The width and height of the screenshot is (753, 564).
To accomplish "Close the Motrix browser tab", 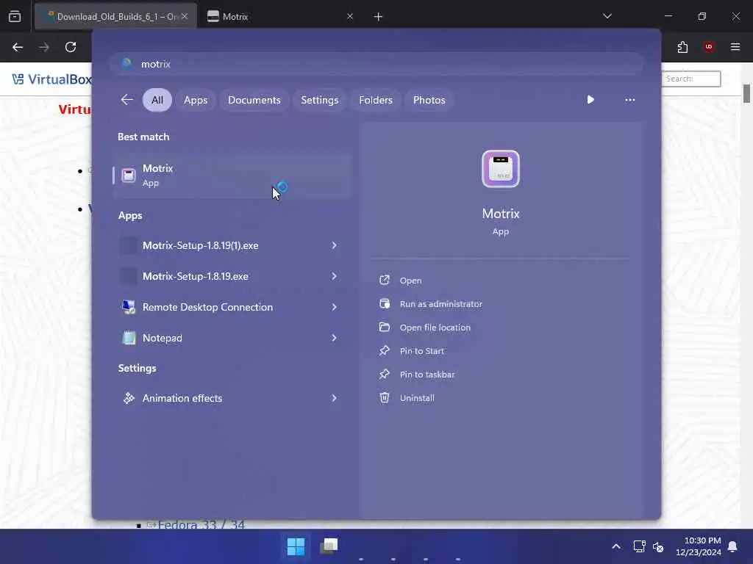I will (349, 16).
